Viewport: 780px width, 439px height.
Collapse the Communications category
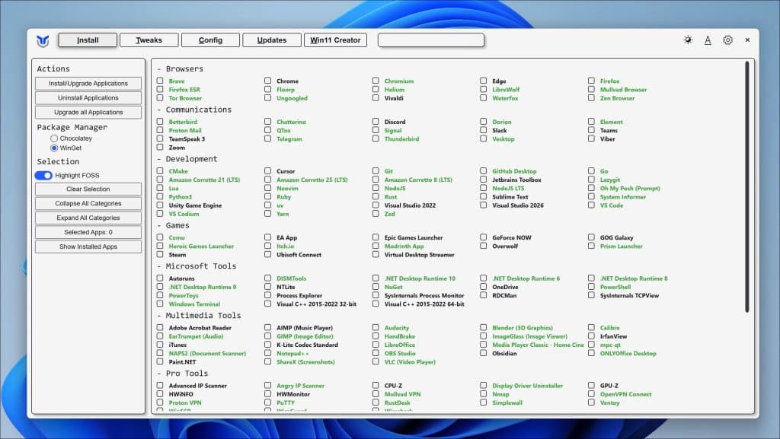pyautogui.click(x=194, y=110)
